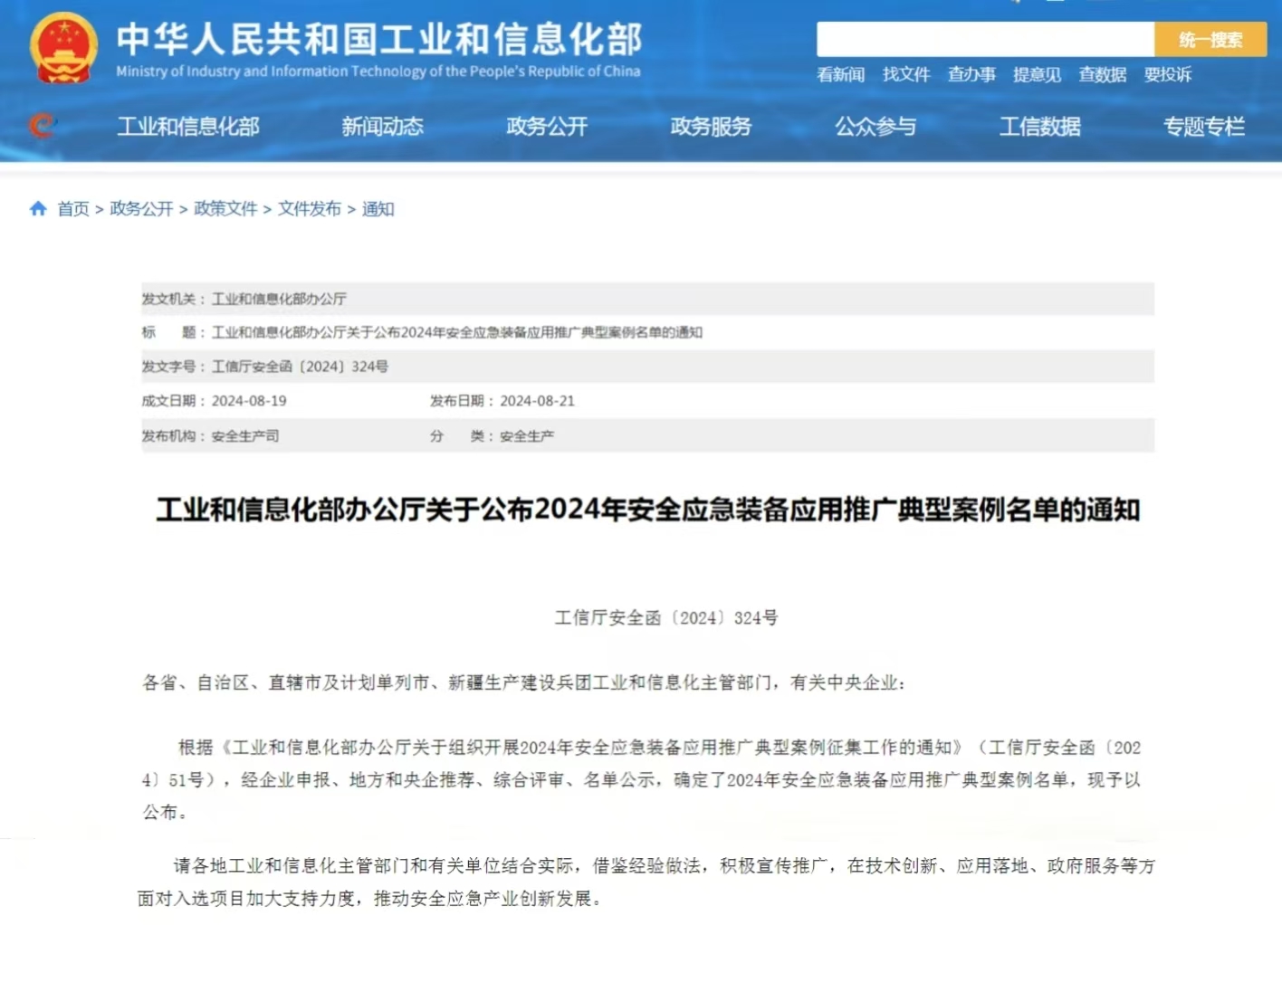Click the home icon in breadcrumb
The image size is (1282, 992).
pyautogui.click(x=38, y=209)
